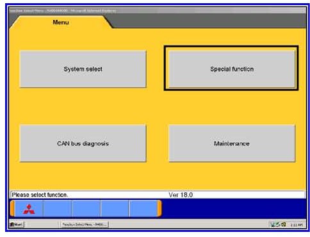The width and height of the screenshot is (310, 237).
Task: Click the middle blank button in the blue toolbar
Action: pyautogui.click(x=86, y=209)
